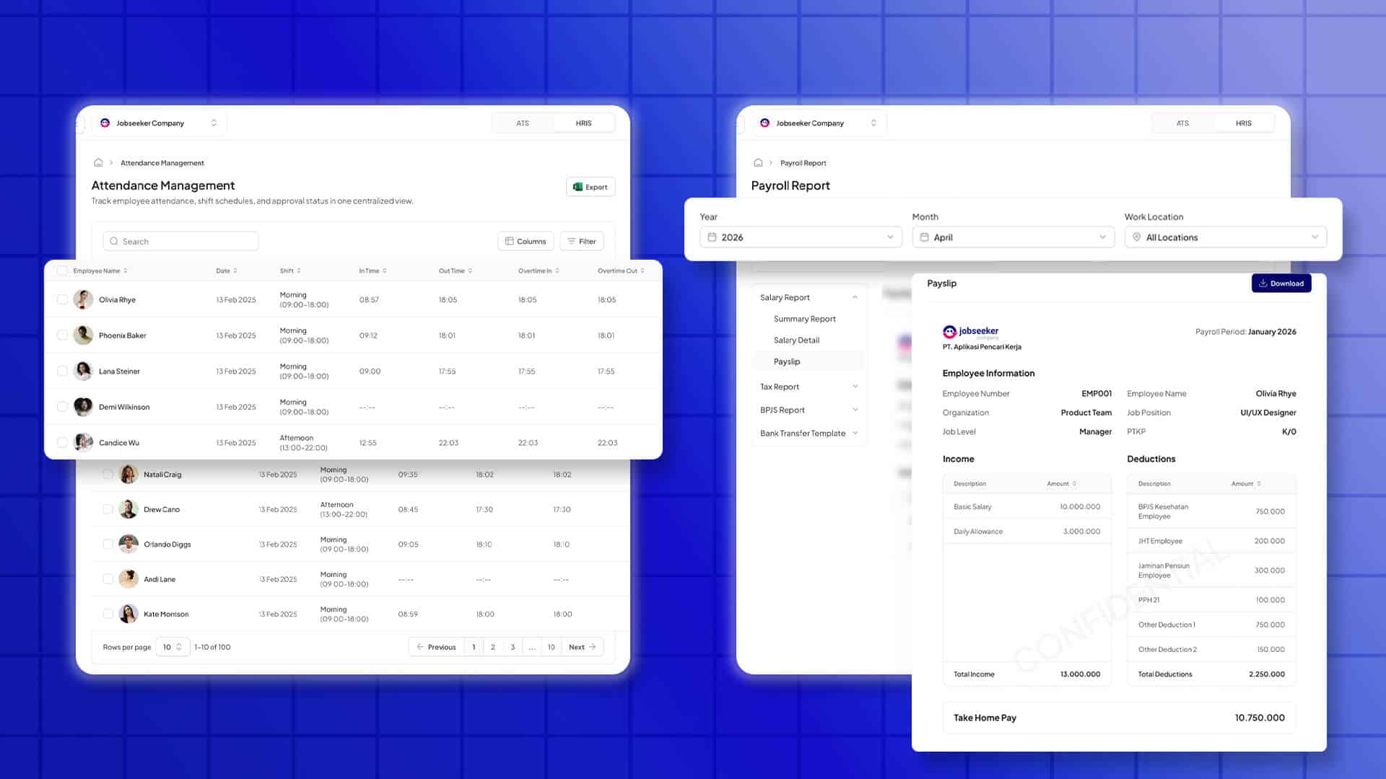
Task: Select Demi Wilkinson row checkbox
Action: pos(62,407)
